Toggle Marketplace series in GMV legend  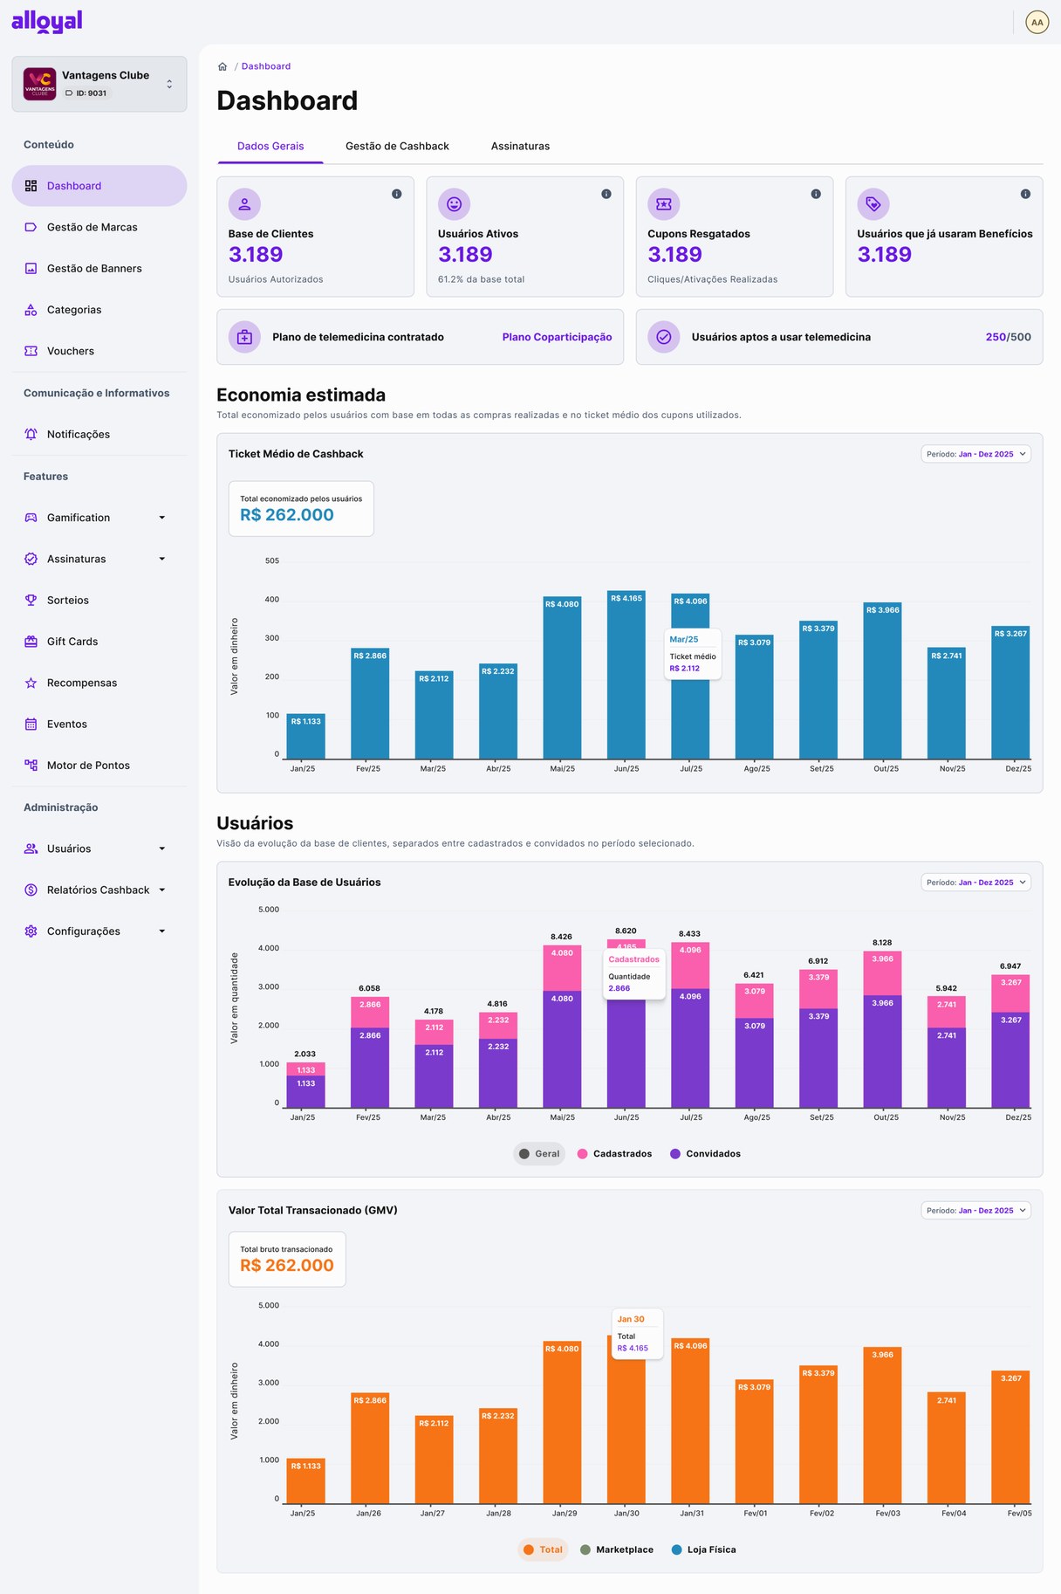[617, 1549]
